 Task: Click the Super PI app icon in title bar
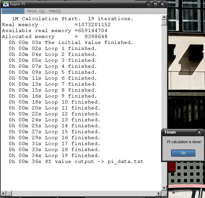(6, 4)
